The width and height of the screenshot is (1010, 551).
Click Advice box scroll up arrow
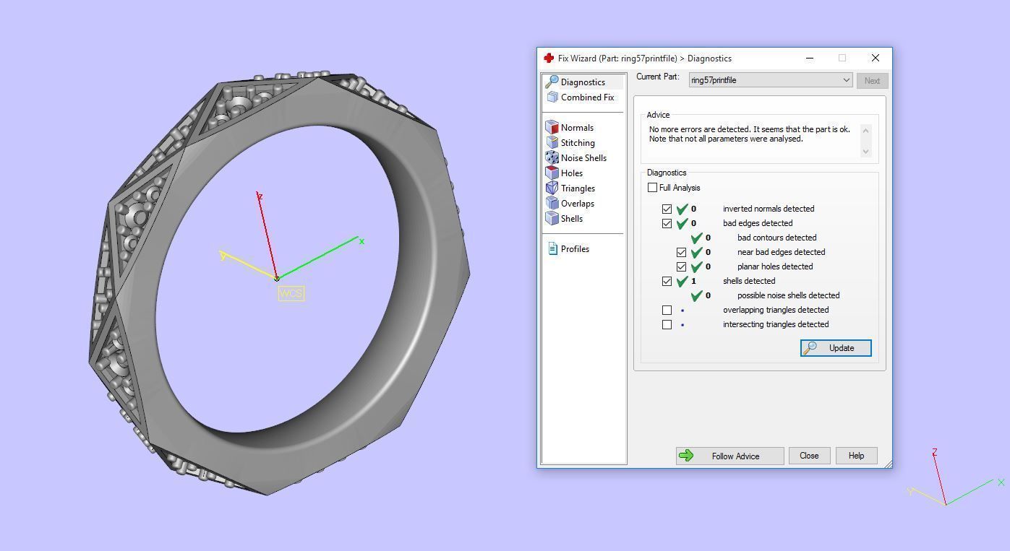point(866,130)
